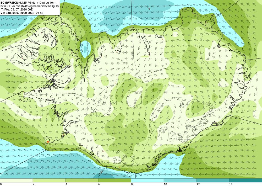The image size is (262, 186).
Task: Click the '0' label on the color scale
Action: point(1,184)
